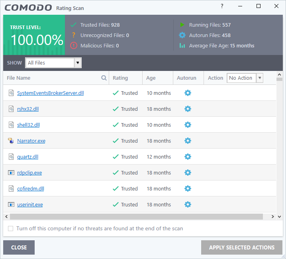Viewport: 286px width, 259px height.
Task: Click the green checkmark beside Trusted Files
Action: (x=74, y=25)
